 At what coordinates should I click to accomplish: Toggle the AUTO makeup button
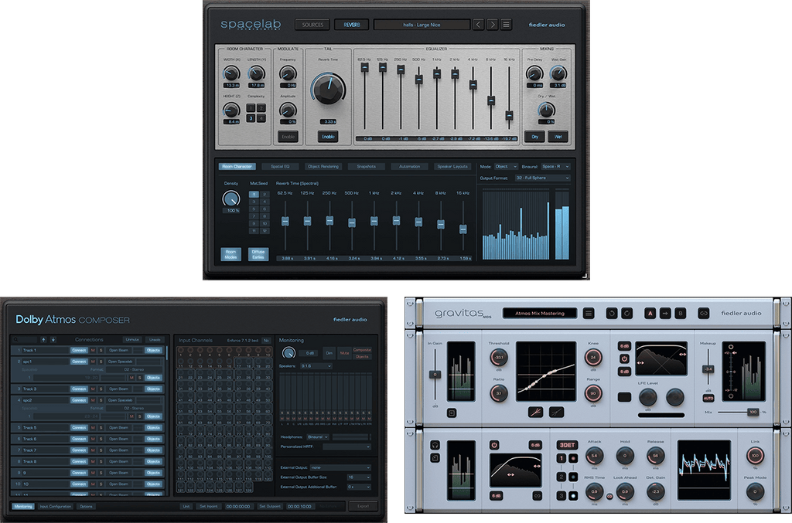708,398
